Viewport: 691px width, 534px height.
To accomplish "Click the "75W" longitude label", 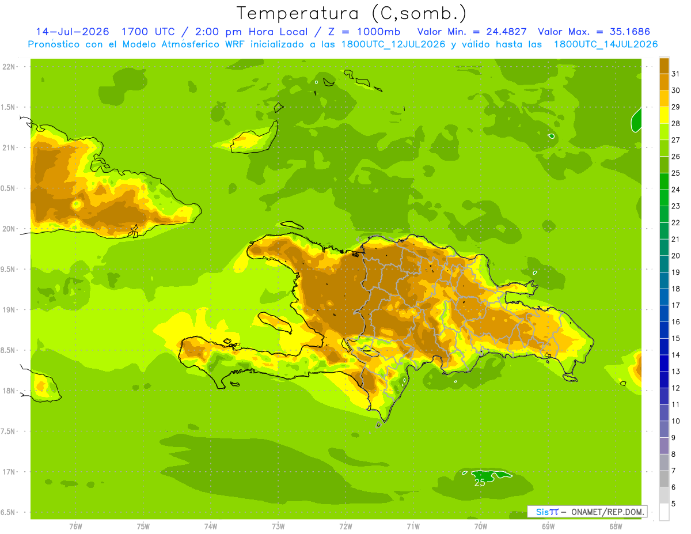I will (x=143, y=526).
